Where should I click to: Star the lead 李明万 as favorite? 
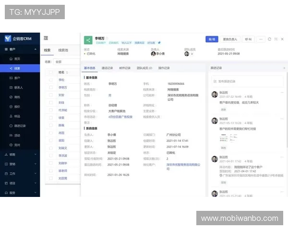point(107,38)
